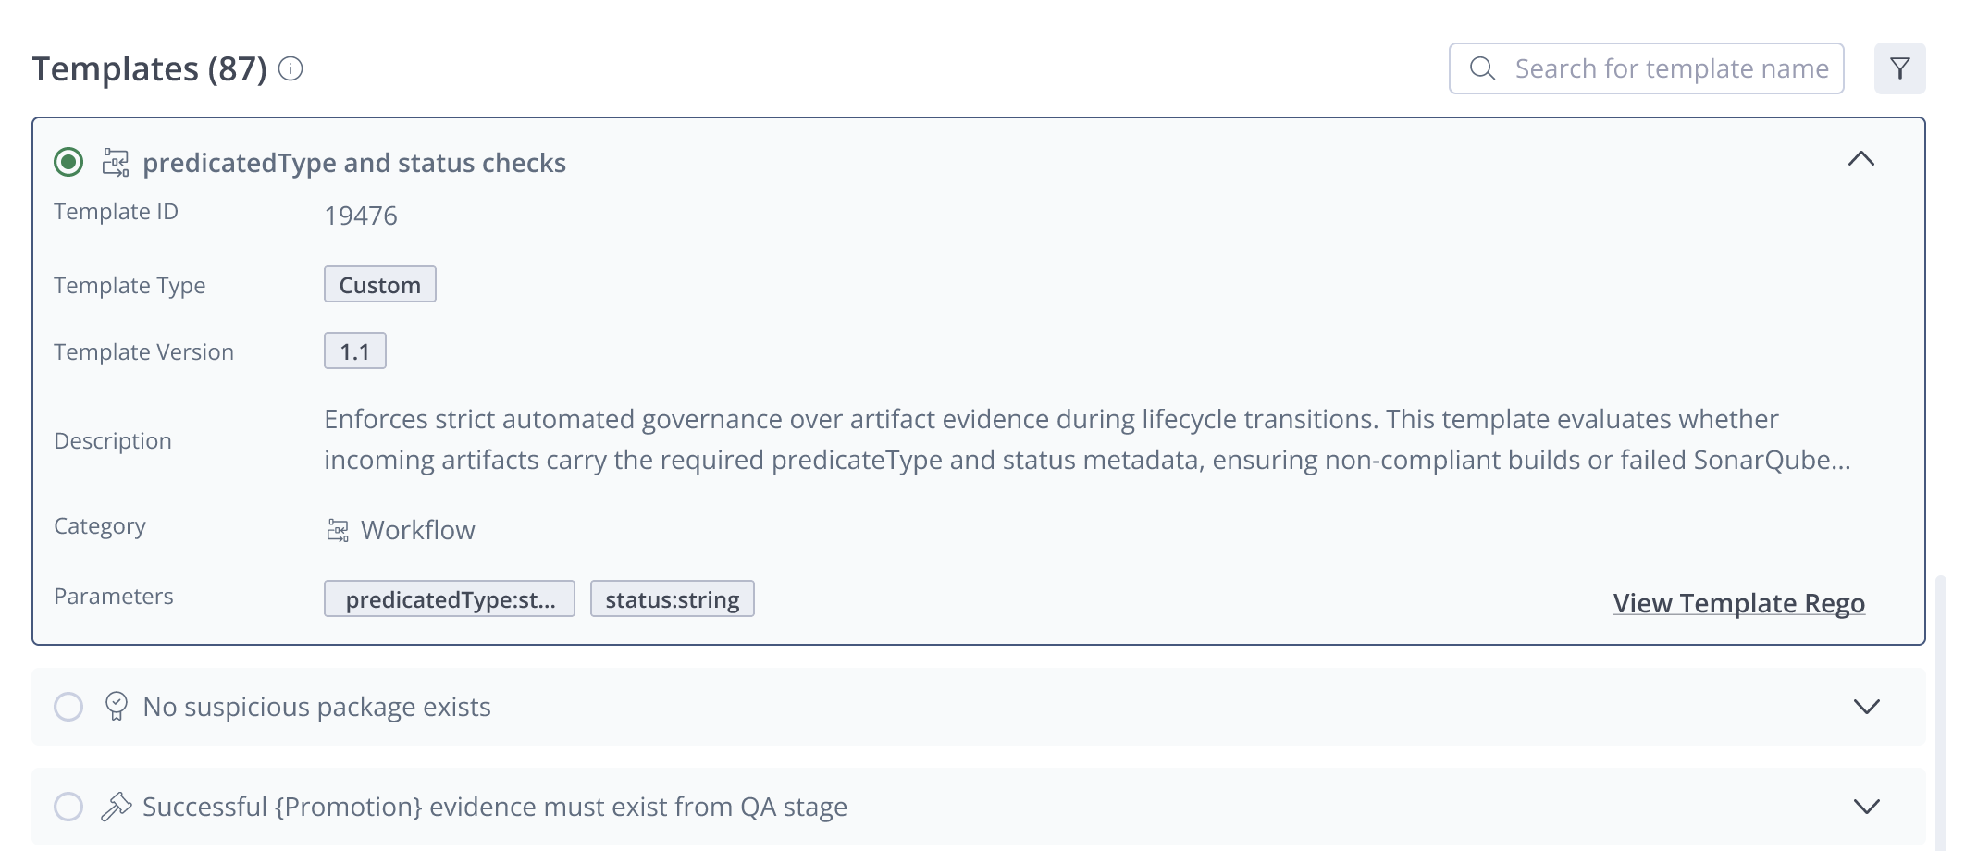Viewport: 1965px width, 851px height.
Task: Click the Workflow category icon
Action: point(338,530)
